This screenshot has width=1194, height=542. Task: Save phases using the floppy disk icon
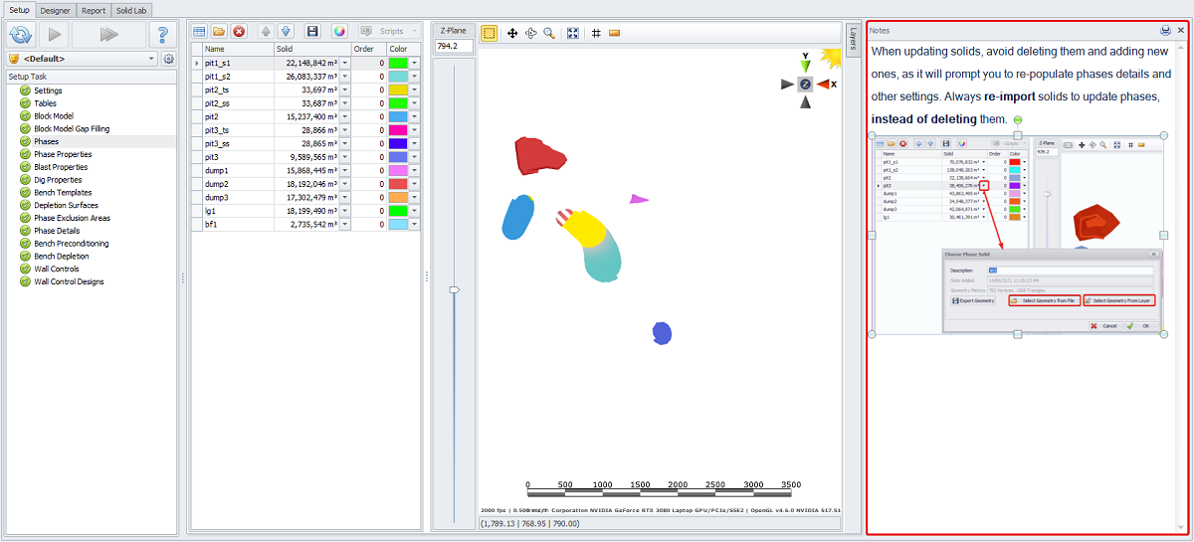(x=312, y=32)
